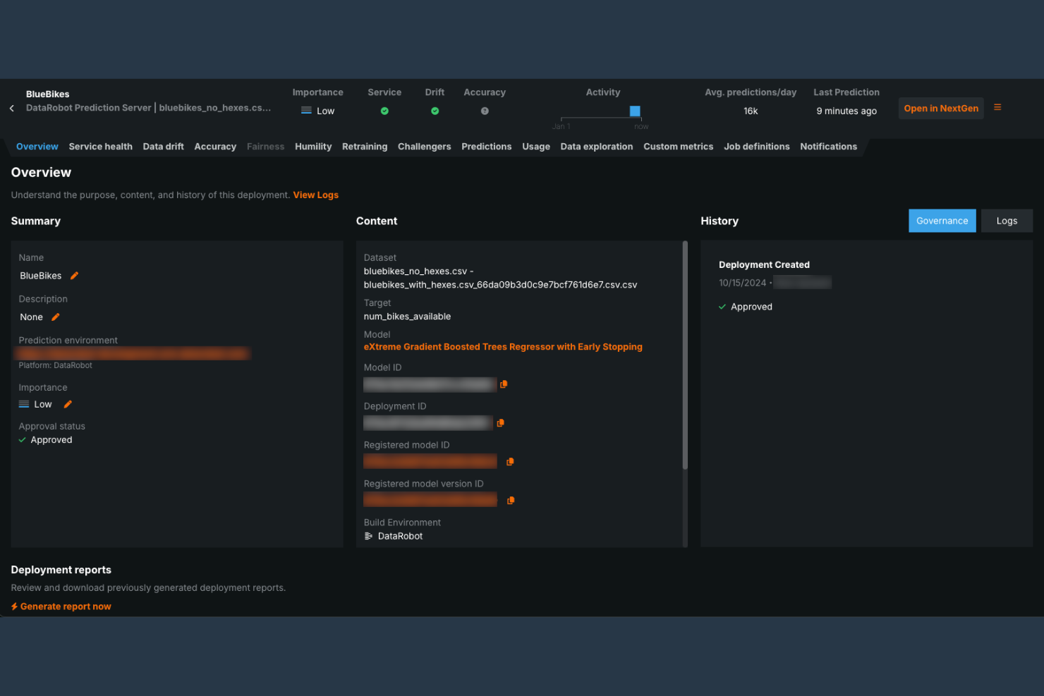This screenshot has height=696, width=1044.
Task: Click the 16k average predictions value
Action: click(751, 111)
